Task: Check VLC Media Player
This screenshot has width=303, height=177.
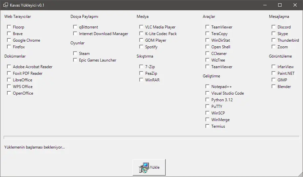Action: pos(141,27)
